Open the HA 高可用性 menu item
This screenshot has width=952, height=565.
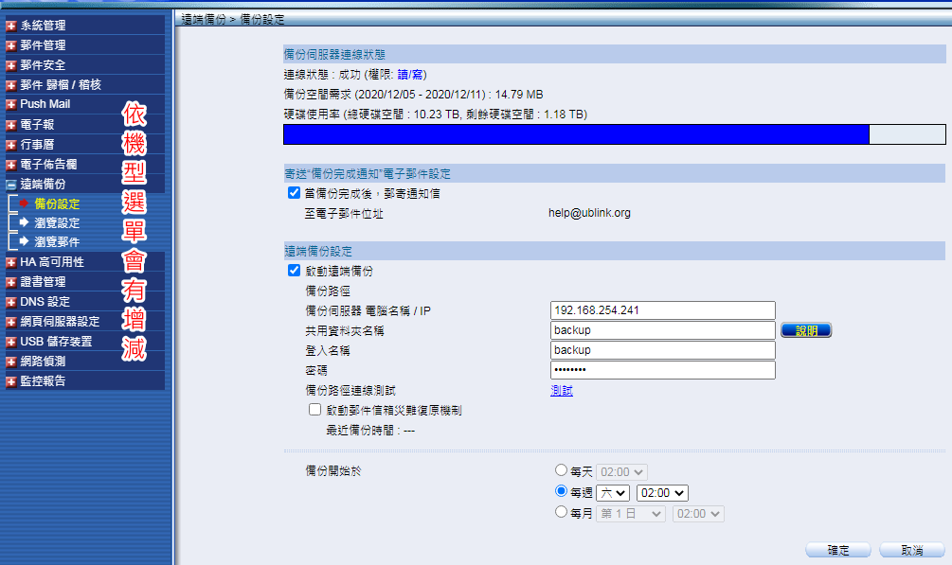[x=52, y=262]
